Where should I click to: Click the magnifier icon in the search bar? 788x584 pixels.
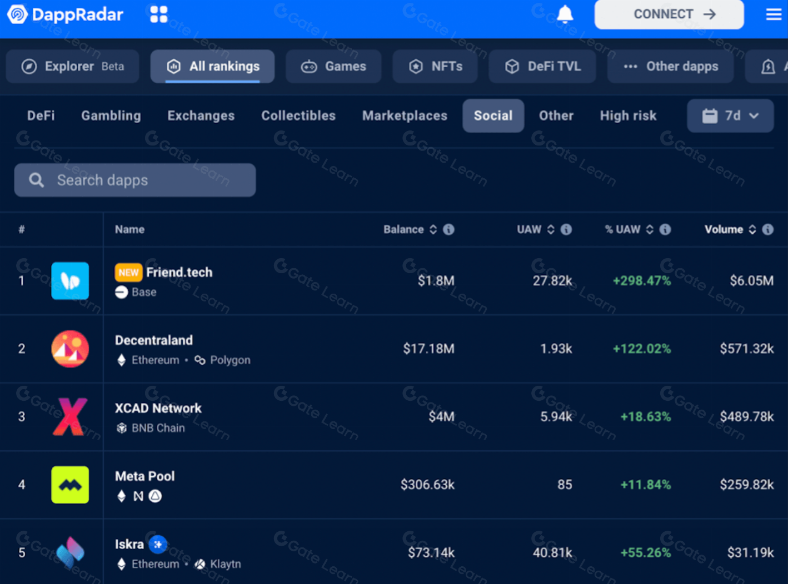(36, 180)
